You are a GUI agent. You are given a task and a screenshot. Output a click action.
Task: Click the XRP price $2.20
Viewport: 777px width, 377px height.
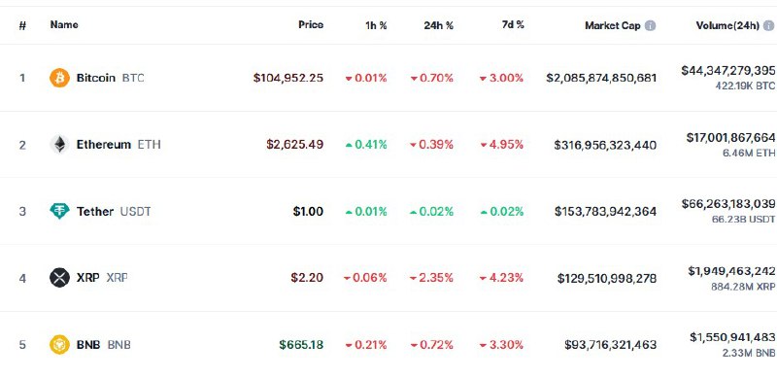tap(307, 278)
